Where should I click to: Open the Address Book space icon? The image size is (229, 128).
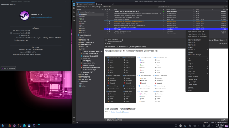[x=74, y=9]
